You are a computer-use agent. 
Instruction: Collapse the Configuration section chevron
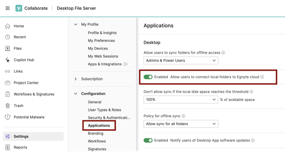[x=76, y=94]
